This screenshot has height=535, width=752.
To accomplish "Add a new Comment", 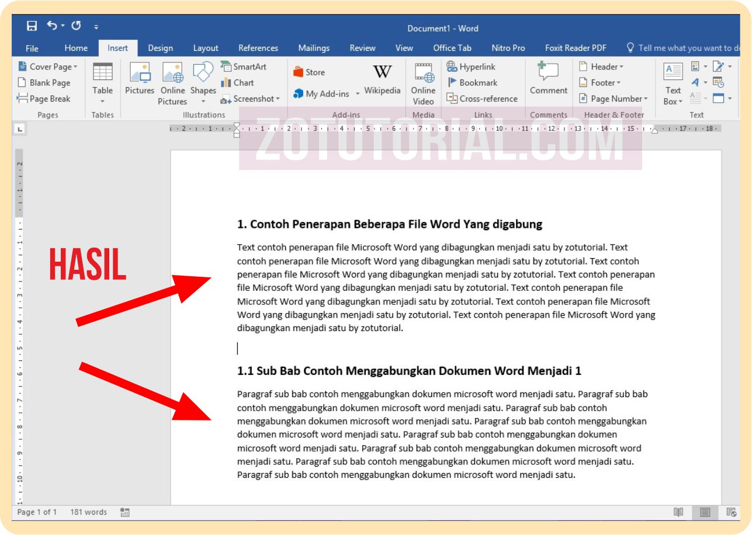I will click(549, 79).
